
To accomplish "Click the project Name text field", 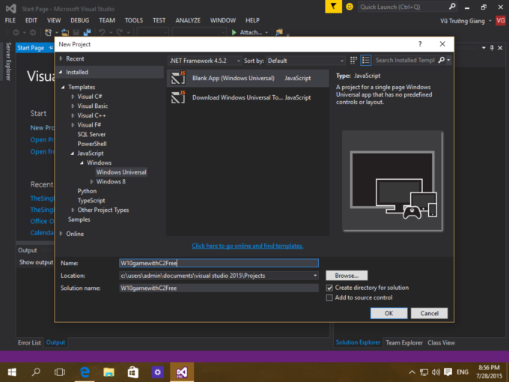I will pos(219,263).
